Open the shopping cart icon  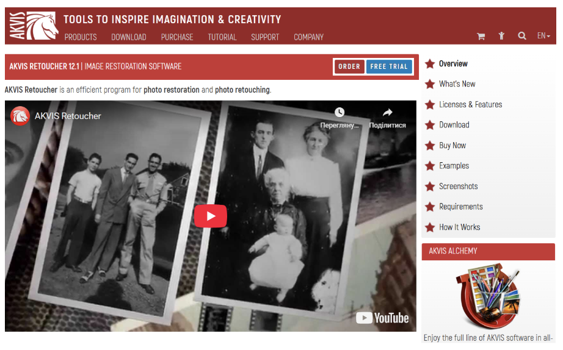481,36
